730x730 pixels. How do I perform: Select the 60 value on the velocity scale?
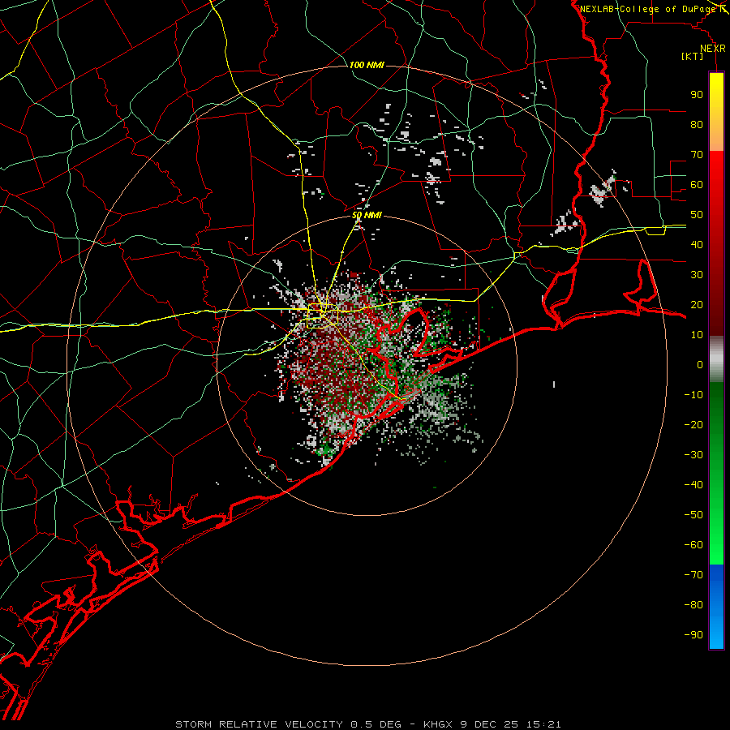(x=697, y=184)
